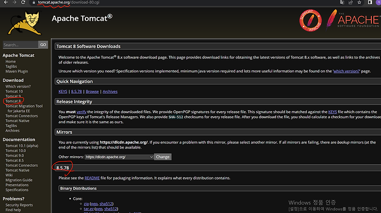Open the Migration Guide link
Image resolution: width=381 pixels, height=213 pixels.
(19, 180)
